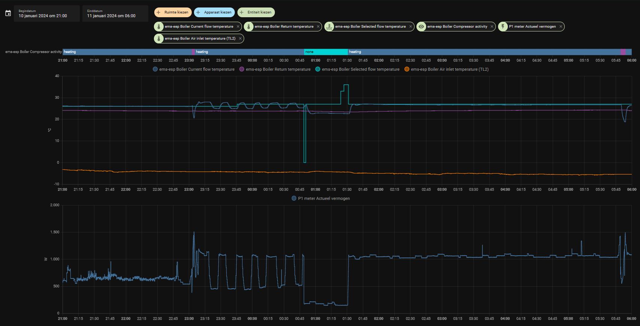Click the lightning icon on P1 meter chip
The image size is (640, 326).
[x=503, y=27]
